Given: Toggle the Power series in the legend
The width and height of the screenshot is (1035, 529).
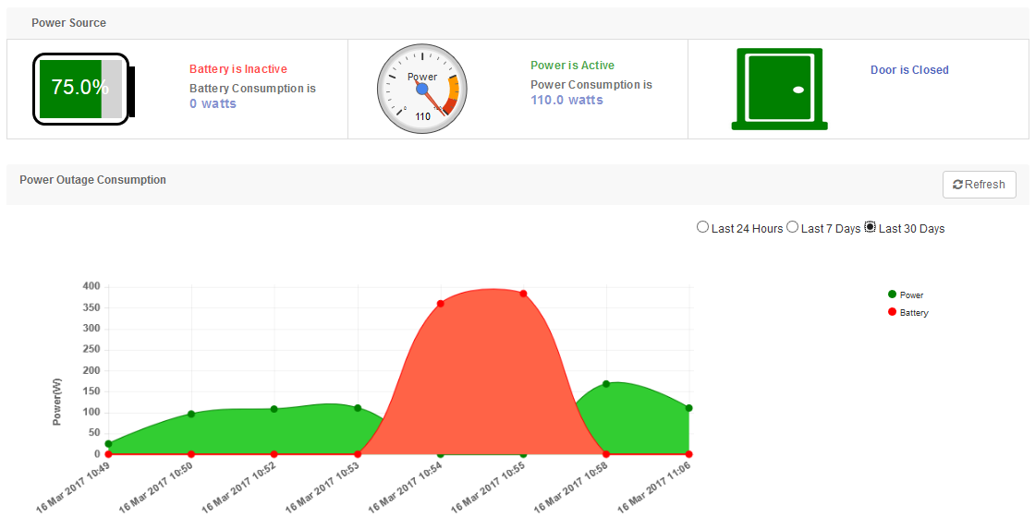Looking at the screenshot, I should pos(906,295).
